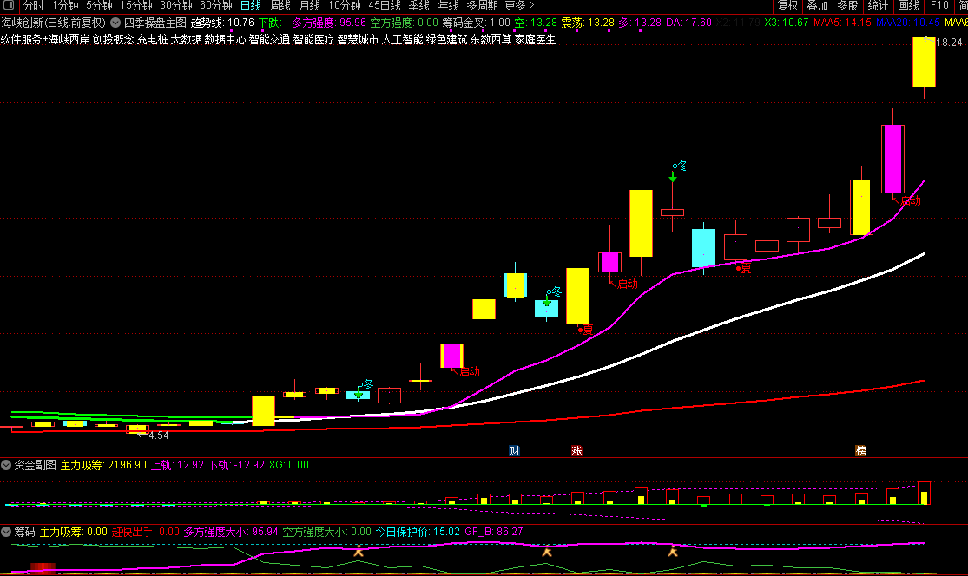Click the 统计 statistics button
This screenshot has width=968, height=576.
click(x=878, y=5)
